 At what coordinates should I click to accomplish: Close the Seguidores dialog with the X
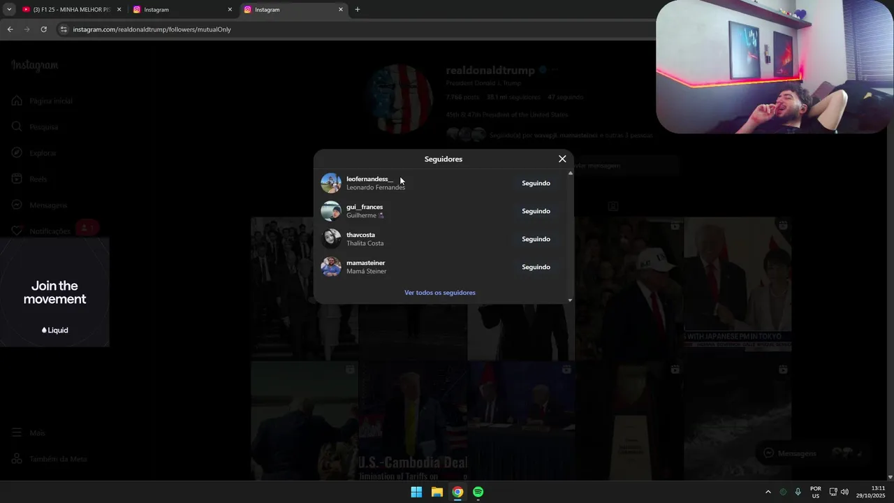tap(562, 159)
